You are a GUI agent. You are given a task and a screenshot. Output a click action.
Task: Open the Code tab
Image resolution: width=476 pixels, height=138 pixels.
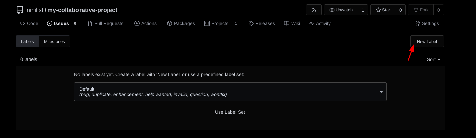pyautogui.click(x=29, y=23)
